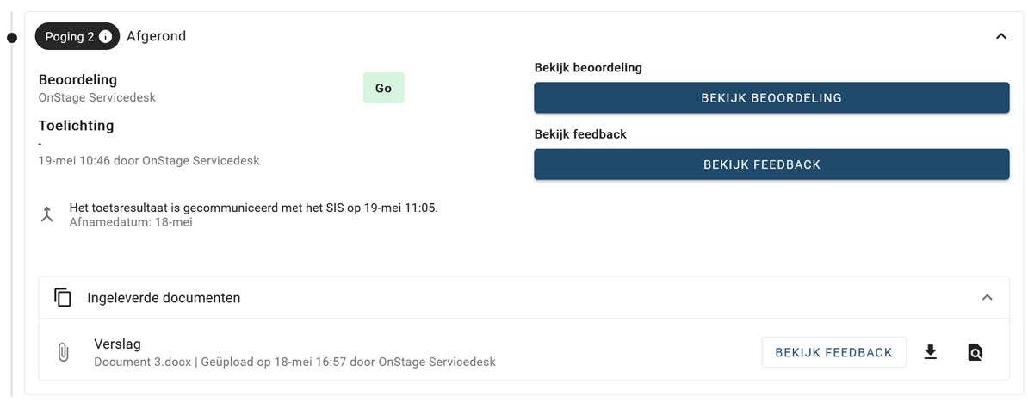The width and height of the screenshot is (1028, 403).
Task: Click the info icon in Poging 2 badge
Action: click(x=105, y=37)
